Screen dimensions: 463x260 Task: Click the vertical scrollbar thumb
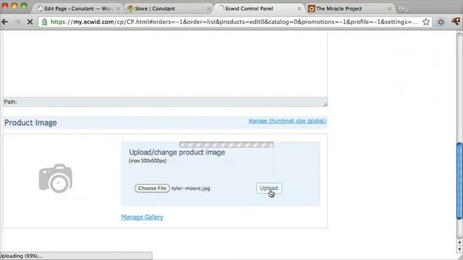tap(459, 181)
